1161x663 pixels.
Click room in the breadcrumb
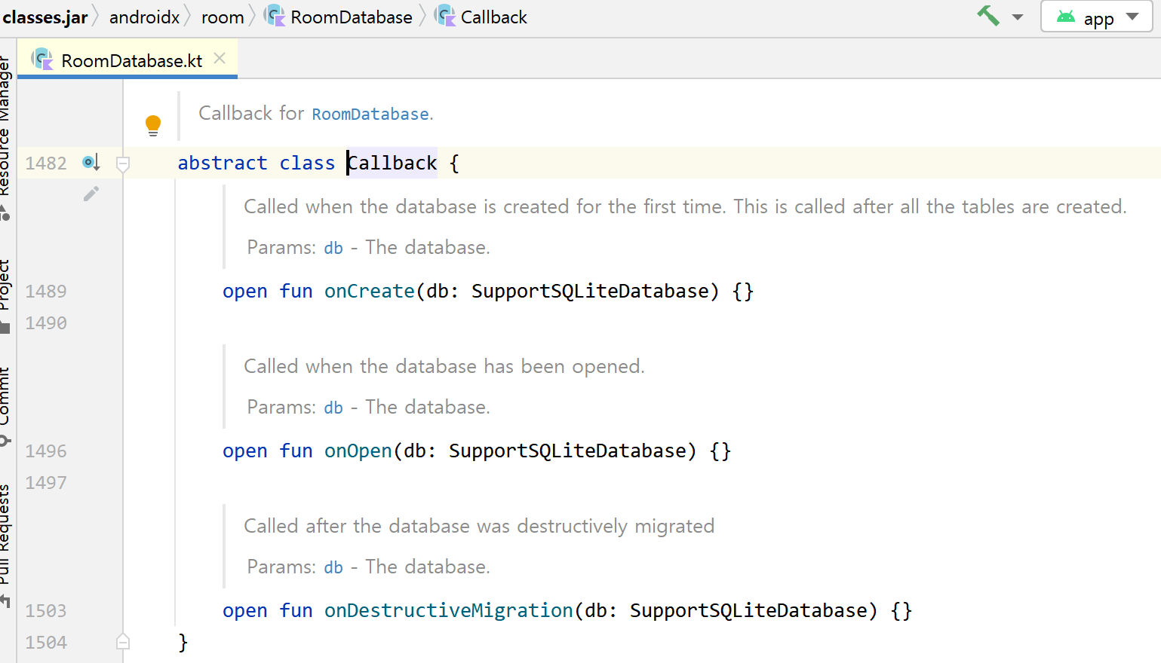coord(223,17)
